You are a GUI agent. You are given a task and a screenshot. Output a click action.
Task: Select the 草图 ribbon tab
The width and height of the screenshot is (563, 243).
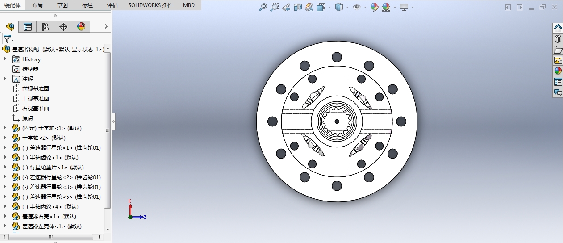(63, 5)
